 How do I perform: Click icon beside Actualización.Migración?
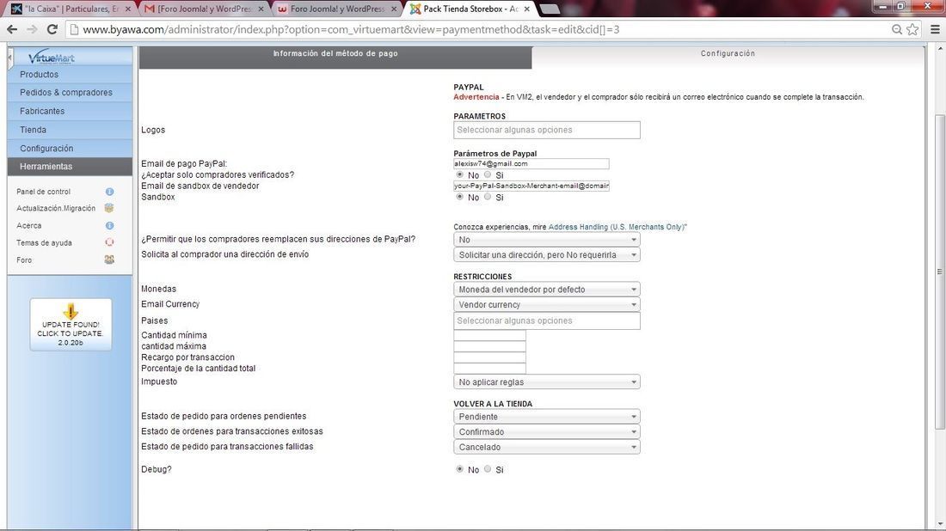point(109,208)
